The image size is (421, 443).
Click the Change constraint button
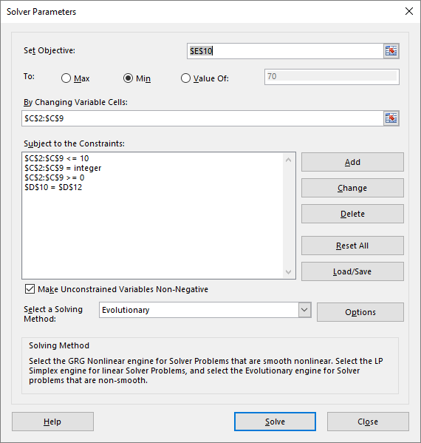[x=352, y=188]
